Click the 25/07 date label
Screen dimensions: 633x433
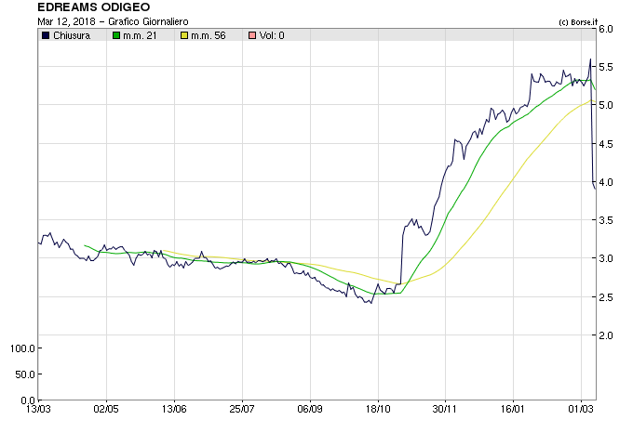click(242, 409)
